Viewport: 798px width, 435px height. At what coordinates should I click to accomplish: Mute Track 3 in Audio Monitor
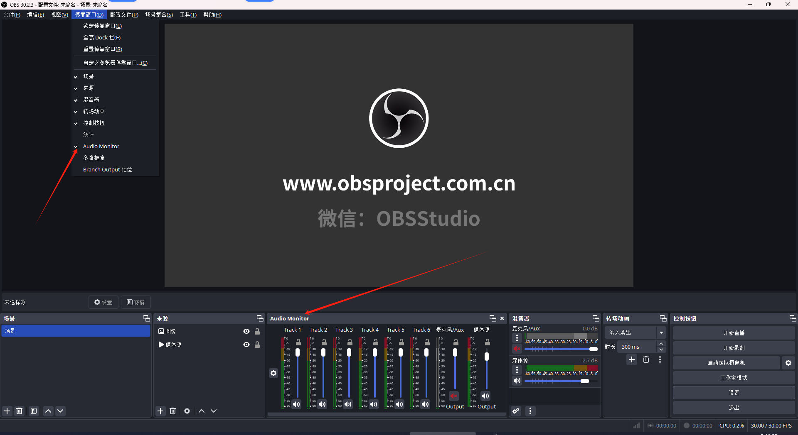[x=348, y=404]
